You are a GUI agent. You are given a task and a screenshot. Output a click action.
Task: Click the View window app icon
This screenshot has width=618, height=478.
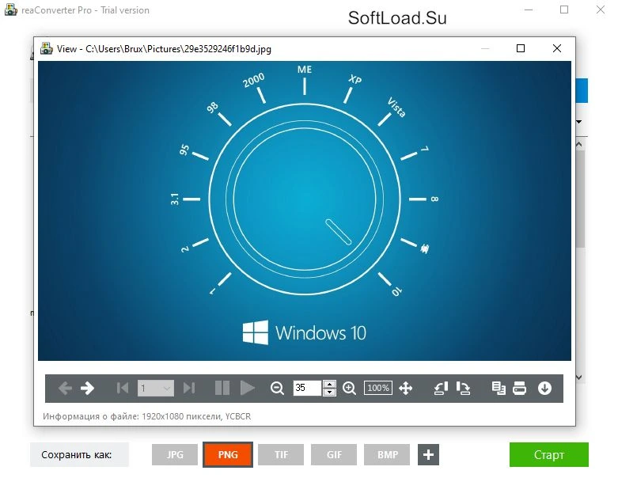[47, 48]
